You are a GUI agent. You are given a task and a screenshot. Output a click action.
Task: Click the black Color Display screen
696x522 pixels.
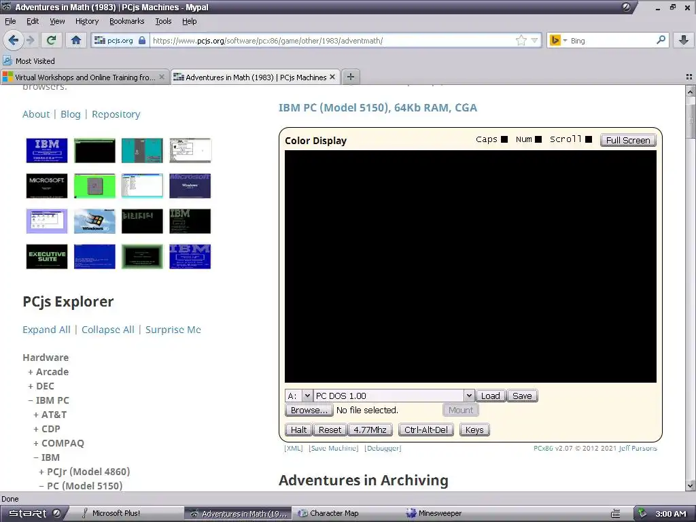[x=470, y=266]
